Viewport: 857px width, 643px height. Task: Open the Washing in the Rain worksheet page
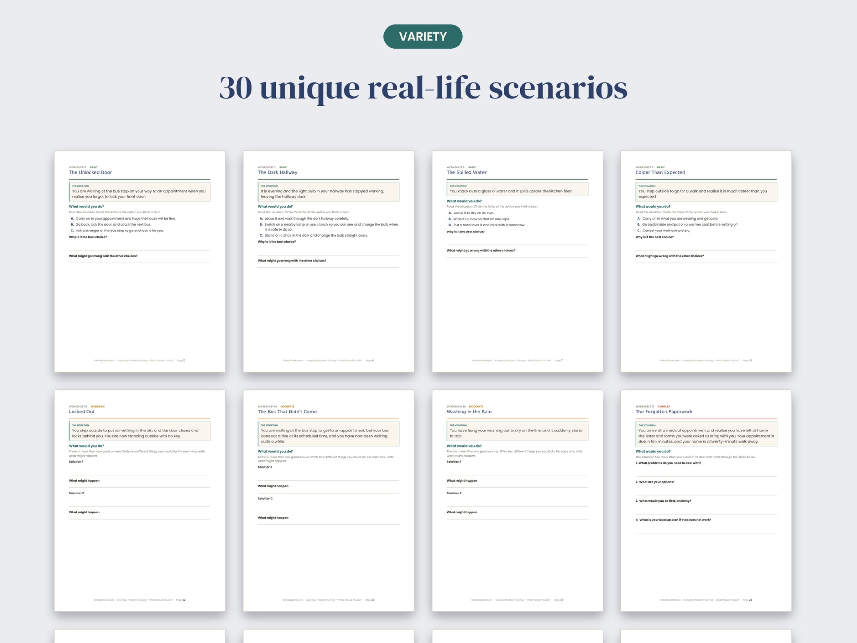click(517, 501)
